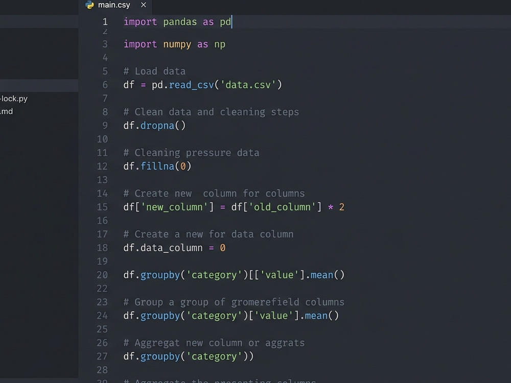The image size is (511, 383).
Task: Click comment '# Group a group of gromerefield columns'
Action: tap(234, 302)
